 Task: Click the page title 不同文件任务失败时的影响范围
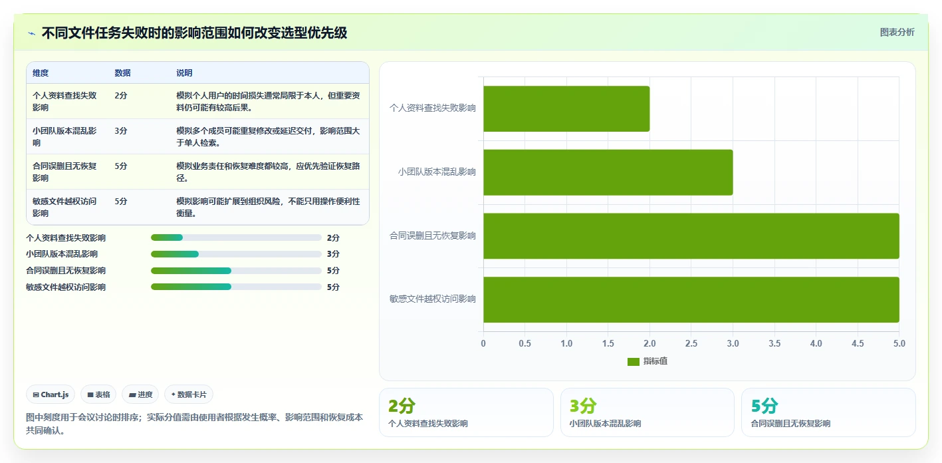(x=194, y=33)
